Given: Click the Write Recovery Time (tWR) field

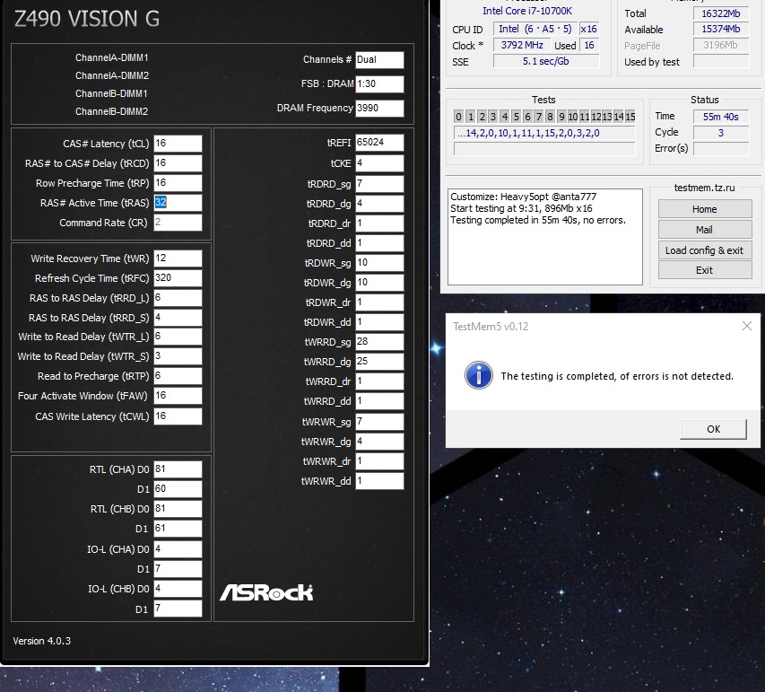Looking at the screenshot, I should [x=178, y=258].
